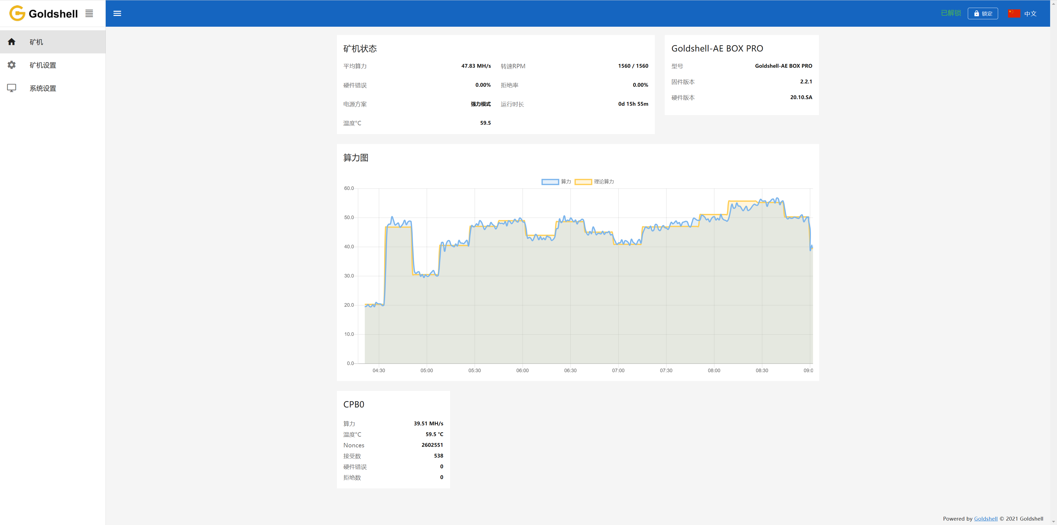Open the 中文 language dropdown
The width and height of the screenshot is (1057, 525).
click(1030, 13)
